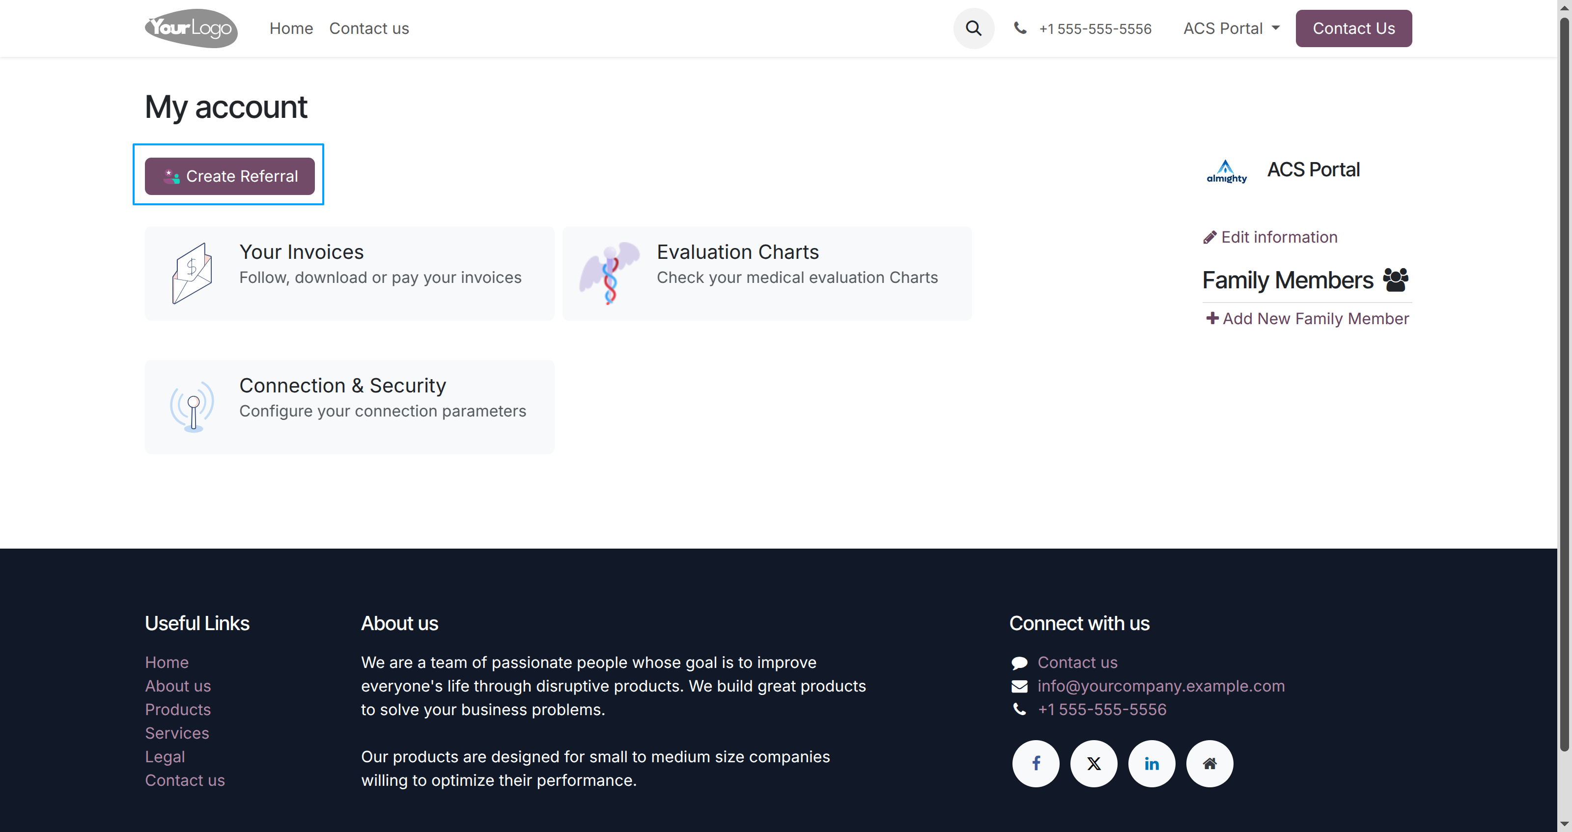Image resolution: width=1572 pixels, height=832 pixels.
Task: Open the Facebook social icon
Action: 1036,763
